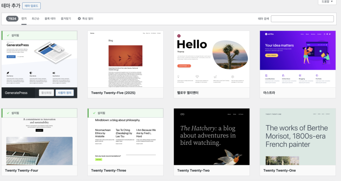Click the 설치됨 checkmark on Twenty Twenty-Three
The height and width of the screenshot is (181, 341).
tap(94, 113)
